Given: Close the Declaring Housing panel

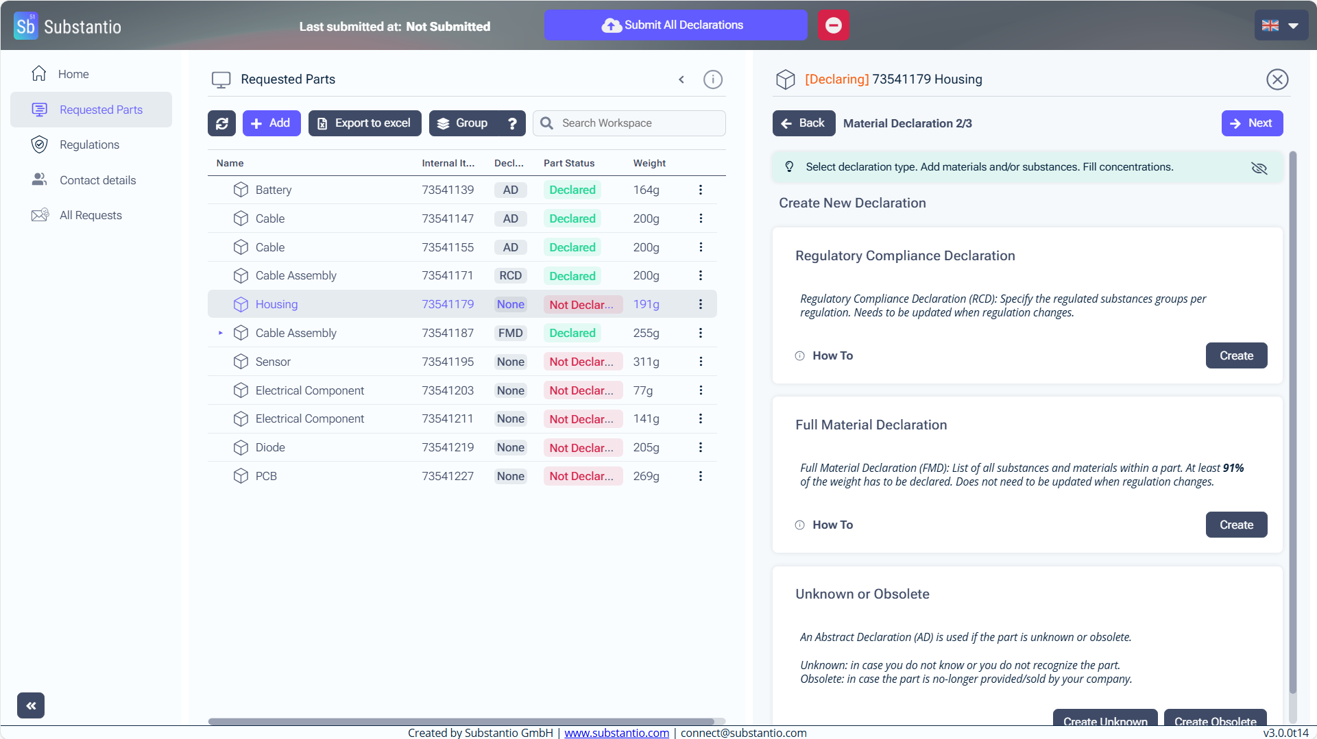Looking at the screenshot, I should coord(1277,79).
